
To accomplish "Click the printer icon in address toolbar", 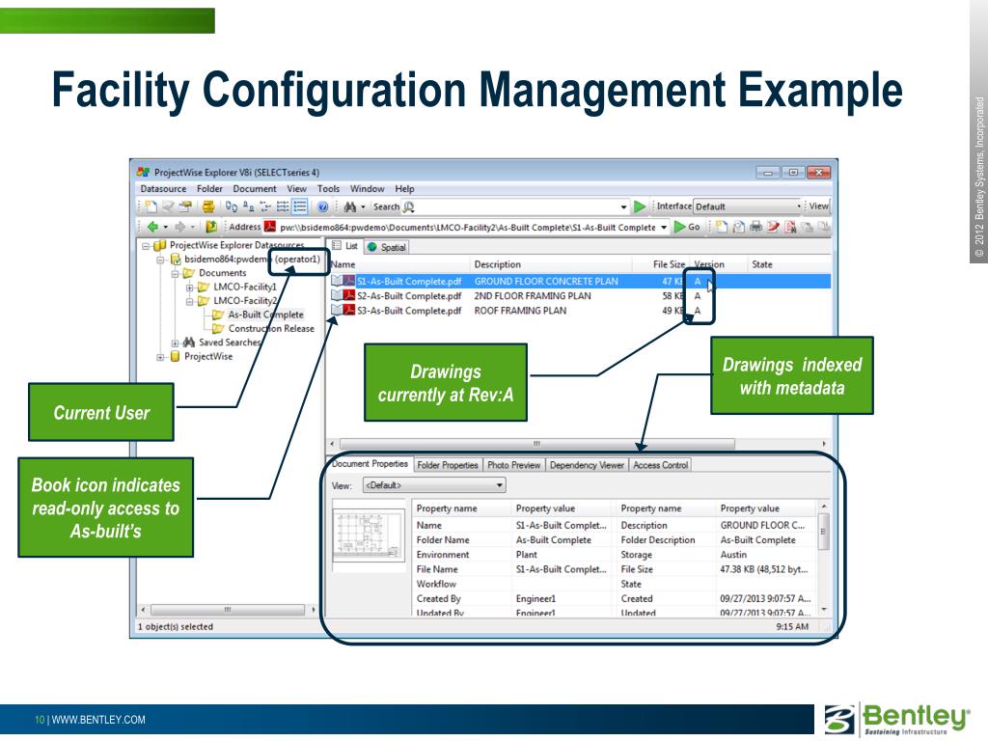I will [756, 227].
